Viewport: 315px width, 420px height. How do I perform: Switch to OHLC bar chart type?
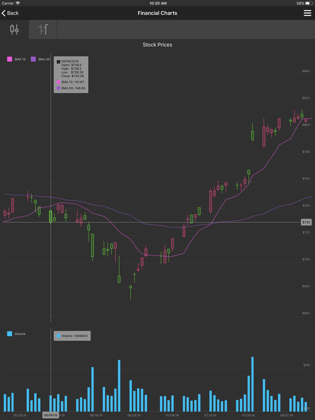click(43, 29)
